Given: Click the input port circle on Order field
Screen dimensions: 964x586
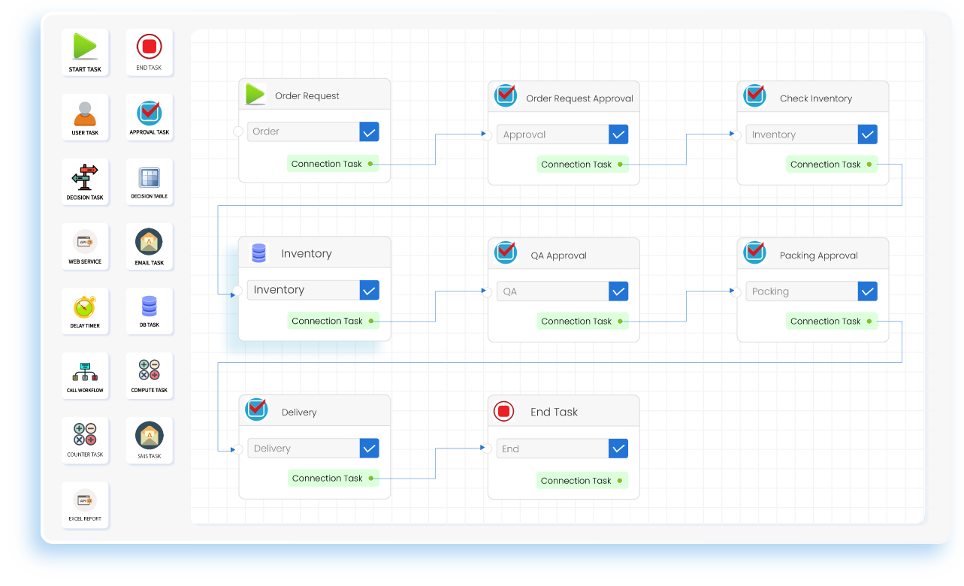Looking at the screenshot, I should pos(238,131).
